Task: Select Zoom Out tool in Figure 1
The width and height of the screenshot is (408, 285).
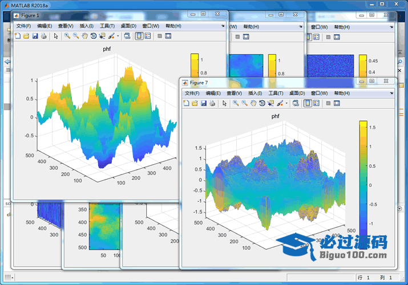Action: pyautogui.click(x=76, y=36)
